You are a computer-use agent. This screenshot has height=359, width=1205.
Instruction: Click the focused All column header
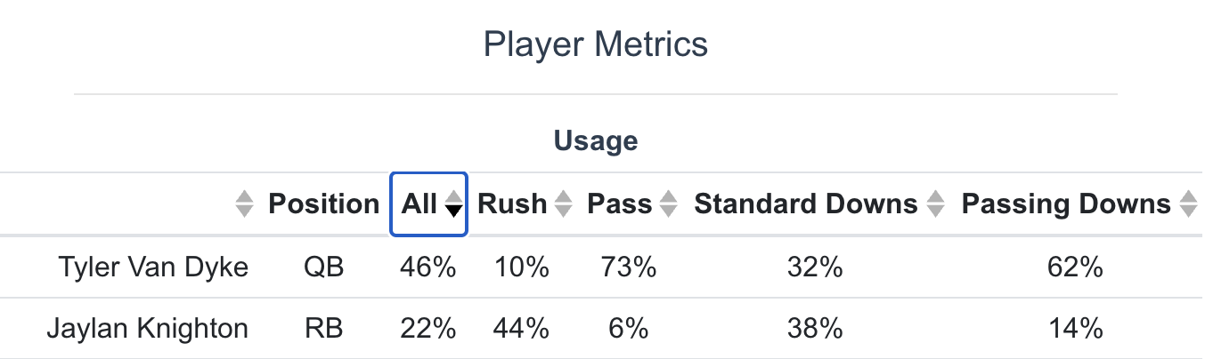click(429, 204)
